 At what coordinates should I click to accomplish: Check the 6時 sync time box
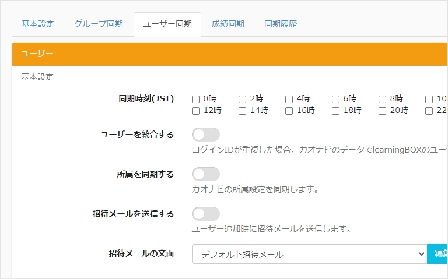pos(336,99)
